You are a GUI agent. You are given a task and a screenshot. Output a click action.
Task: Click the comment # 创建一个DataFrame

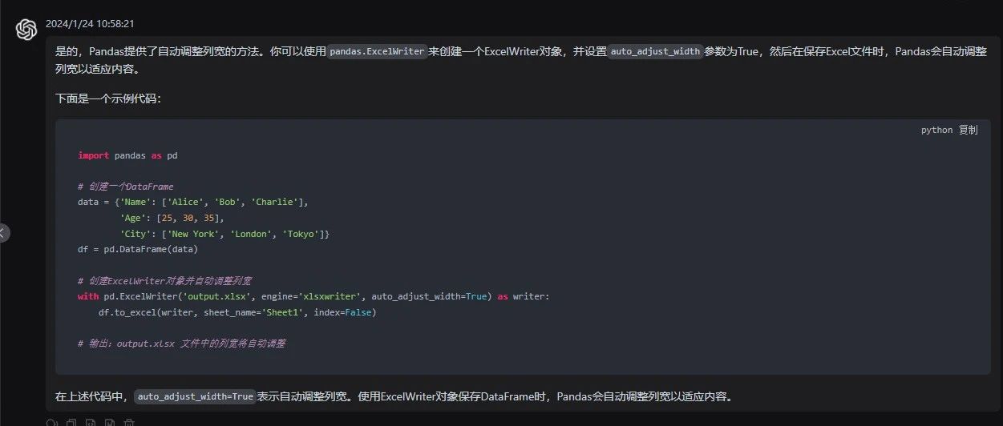125,187
